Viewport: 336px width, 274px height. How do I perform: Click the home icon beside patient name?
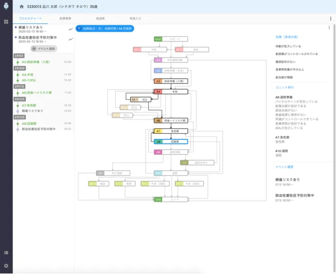[21, 7]
